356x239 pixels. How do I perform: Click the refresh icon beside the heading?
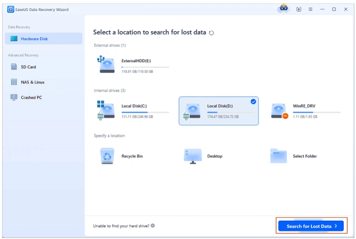211,33
